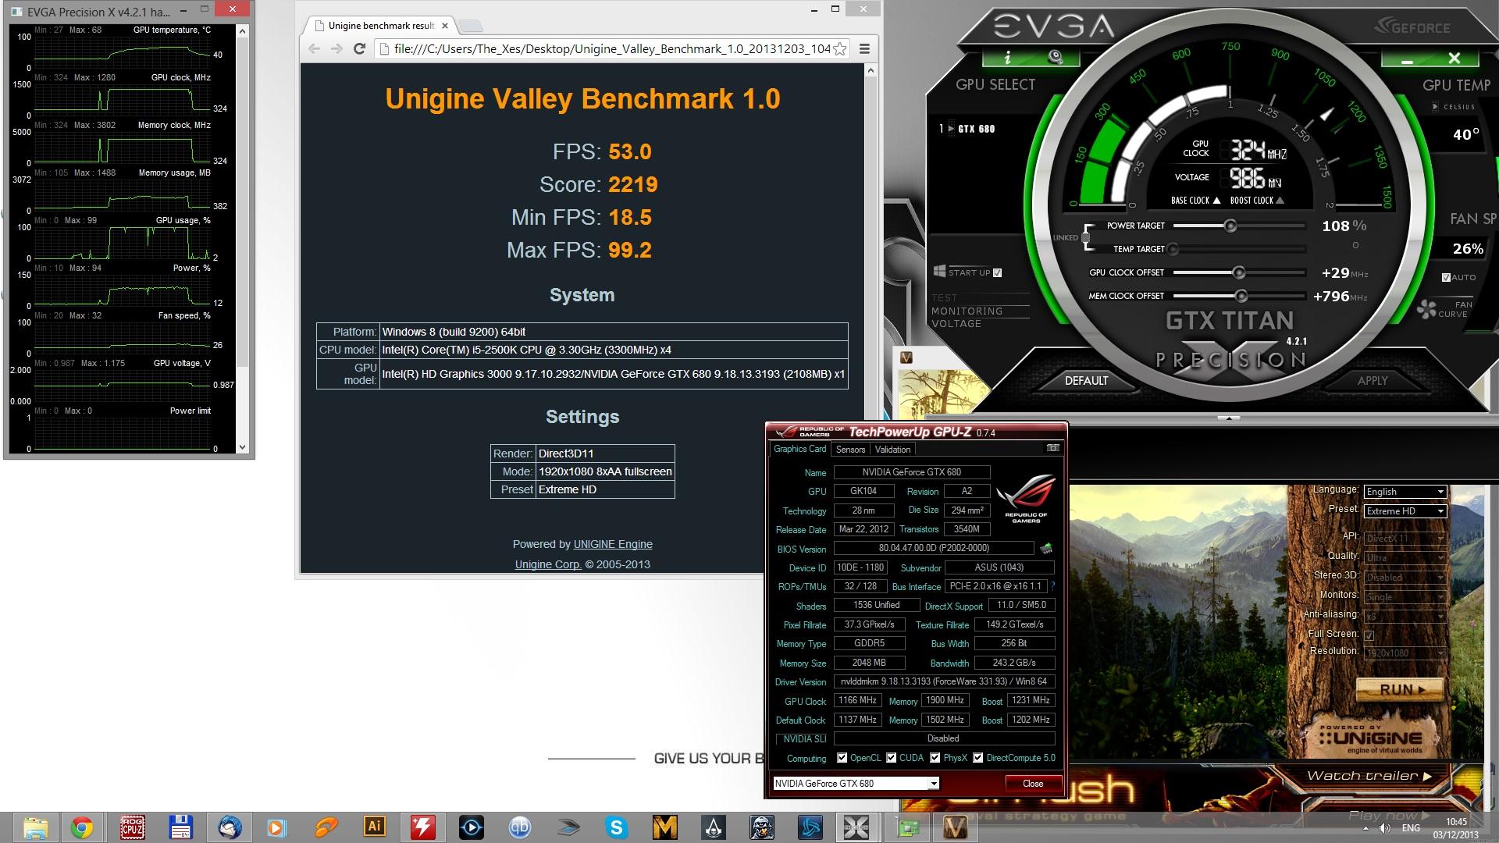Toggle the CUDA checkbox in GPU-Z
Screen dimensions: 1499x843
pyautogui.click(x=891, y=757)
